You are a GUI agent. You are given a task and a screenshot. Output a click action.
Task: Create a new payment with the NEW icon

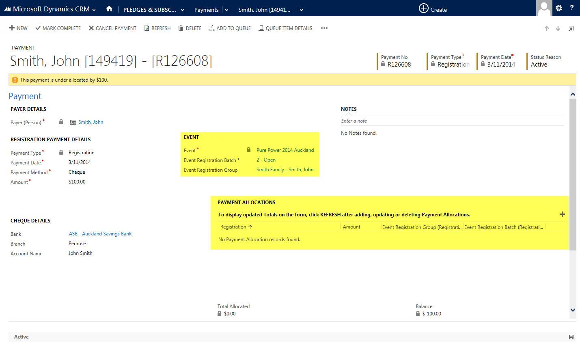click(18, 28)
